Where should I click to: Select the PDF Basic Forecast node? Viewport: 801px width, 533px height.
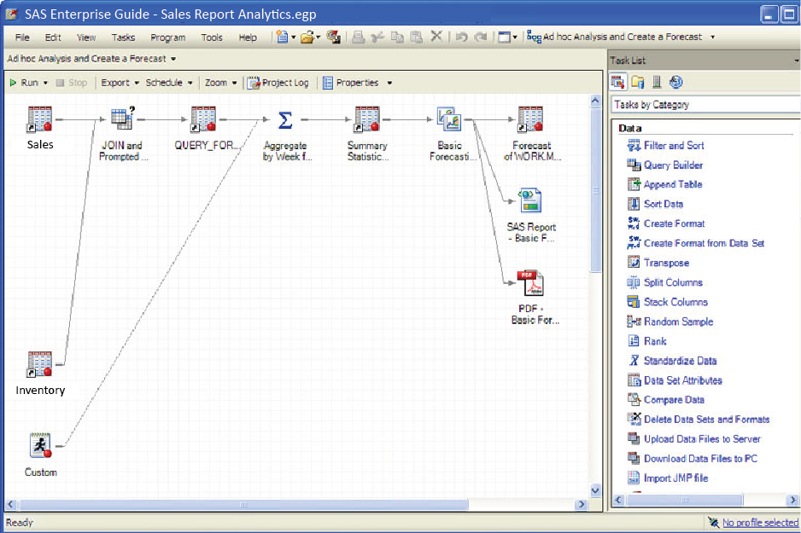pyautogui.click(x=530, y=282)
